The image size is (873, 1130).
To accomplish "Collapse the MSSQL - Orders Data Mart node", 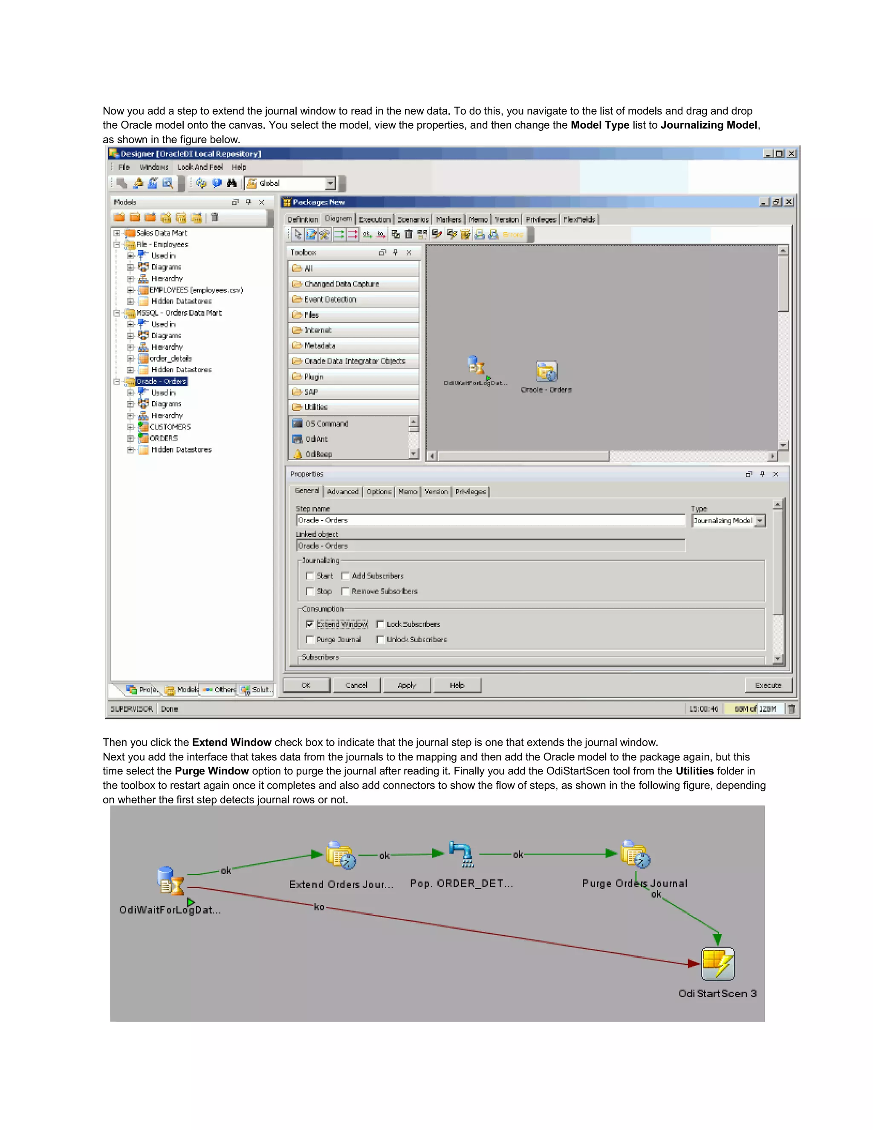I will point(117,313).
